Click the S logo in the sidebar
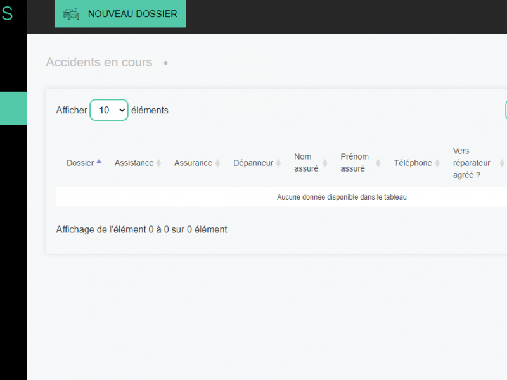The height and width of the screenshot is (380, 507). pyautogui.click(x=7, y=13)
